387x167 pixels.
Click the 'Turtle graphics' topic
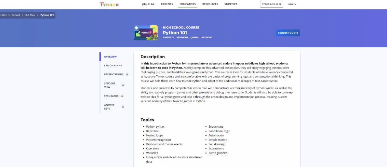(x=218, y=153)
